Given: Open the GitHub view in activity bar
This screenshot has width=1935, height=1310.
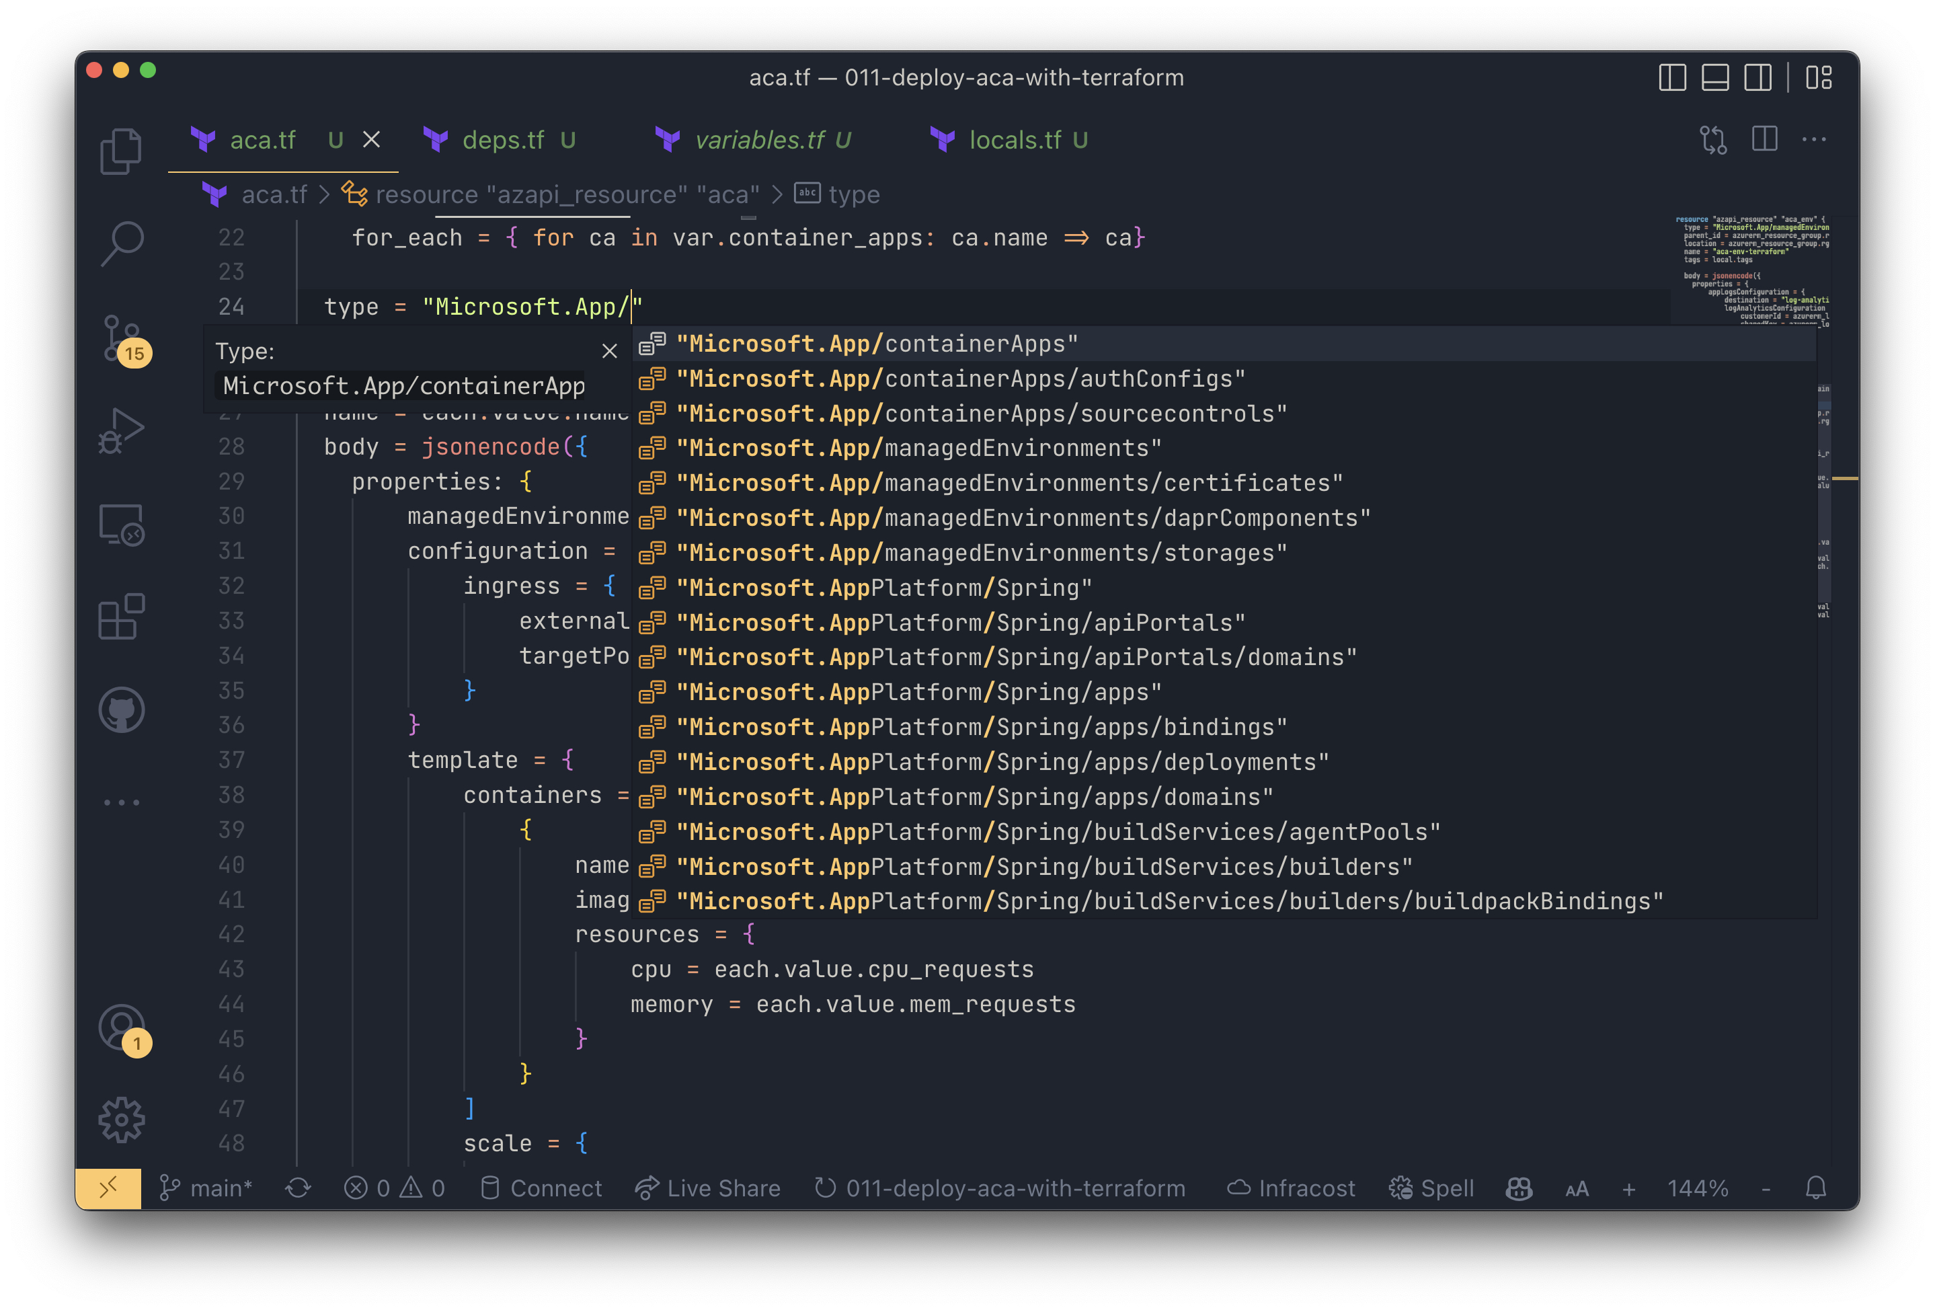Looking at the screenshot, I should point(122,709).
